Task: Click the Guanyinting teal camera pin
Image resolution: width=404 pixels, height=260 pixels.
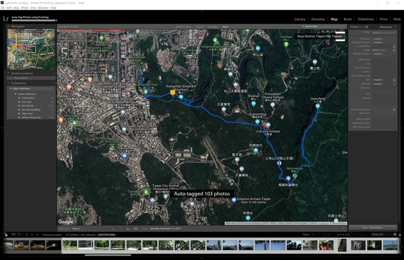Action: [258, 121]
